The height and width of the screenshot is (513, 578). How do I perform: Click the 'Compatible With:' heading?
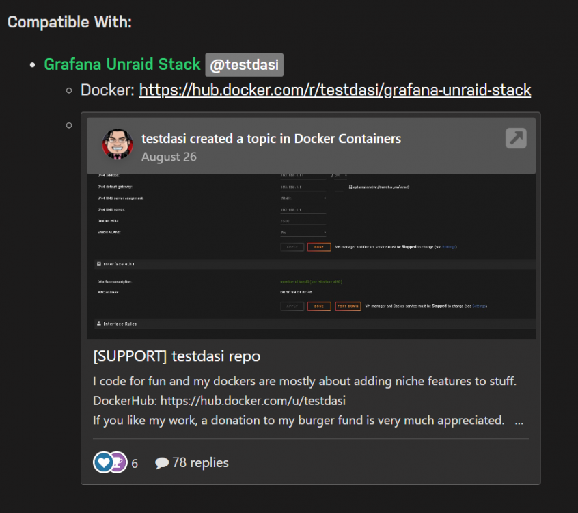point(70,22)
